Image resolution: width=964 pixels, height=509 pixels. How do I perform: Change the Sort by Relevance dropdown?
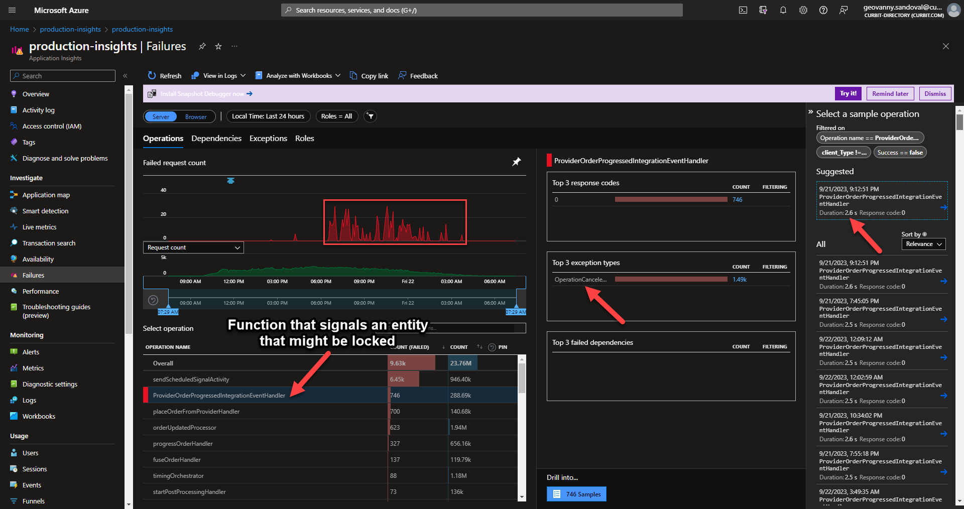point(923,244)
